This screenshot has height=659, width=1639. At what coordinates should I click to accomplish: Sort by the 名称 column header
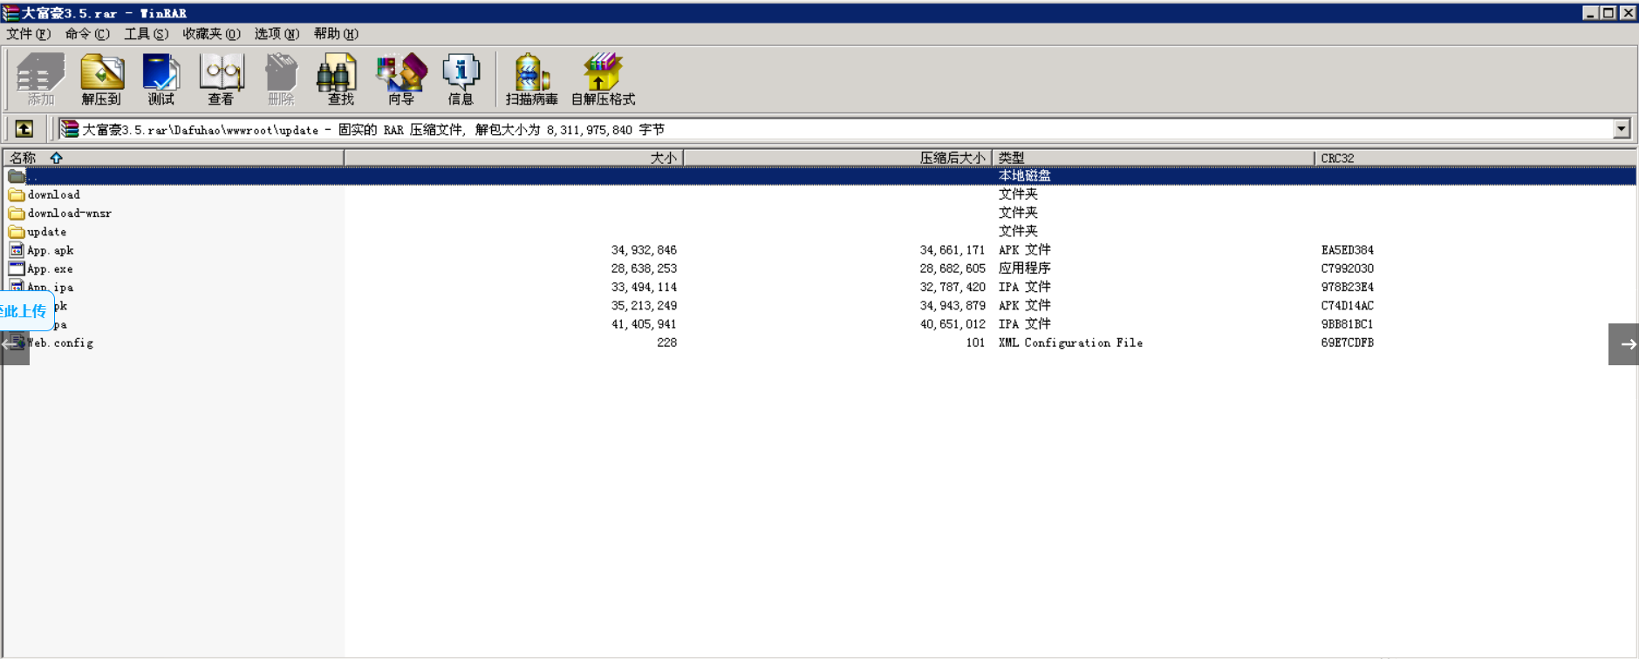point(174,158)
